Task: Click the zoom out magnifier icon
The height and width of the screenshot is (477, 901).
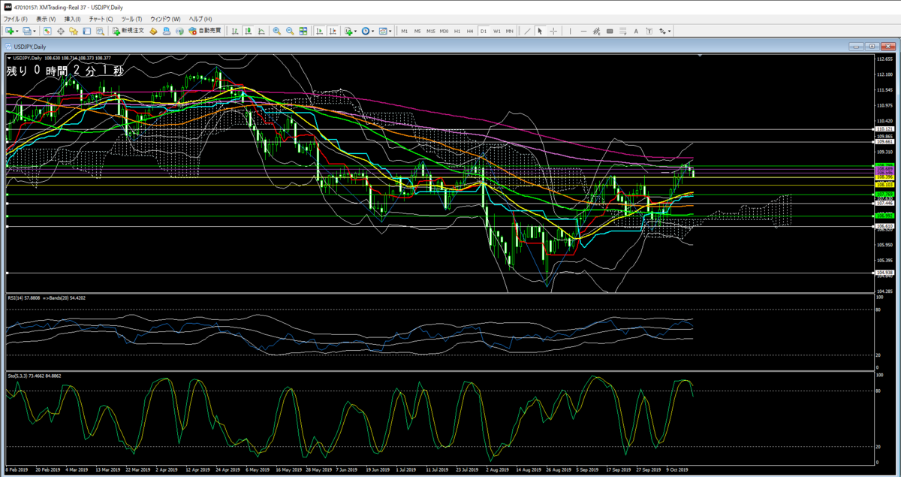Action: point(290,31)
